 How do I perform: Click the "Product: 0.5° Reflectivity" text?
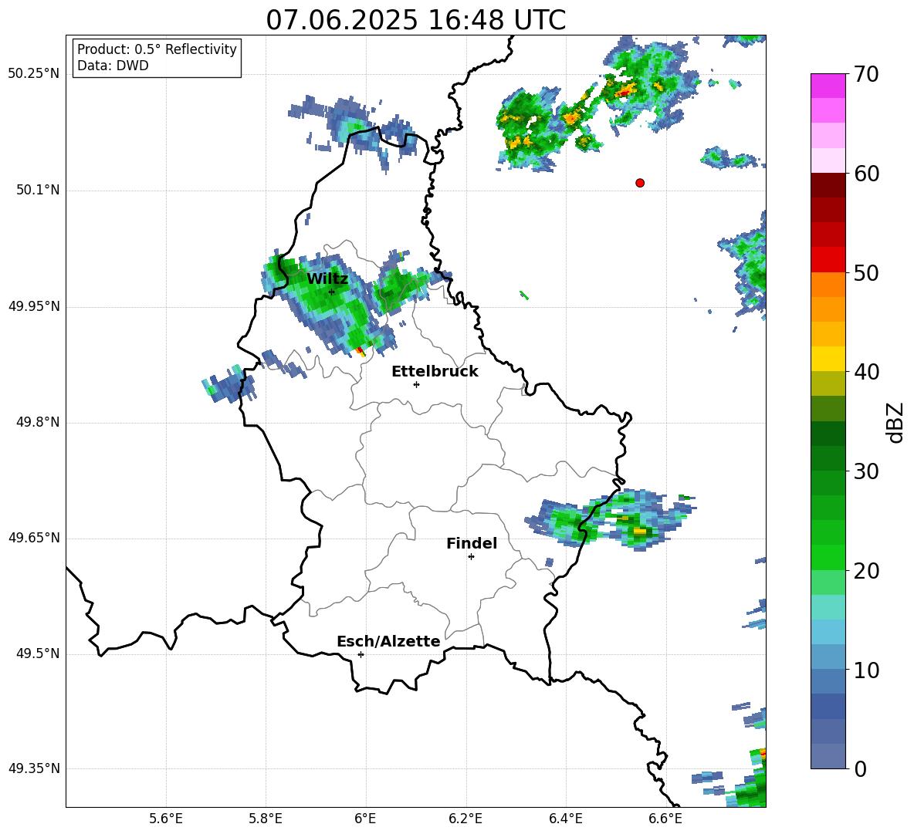(157, 49)
